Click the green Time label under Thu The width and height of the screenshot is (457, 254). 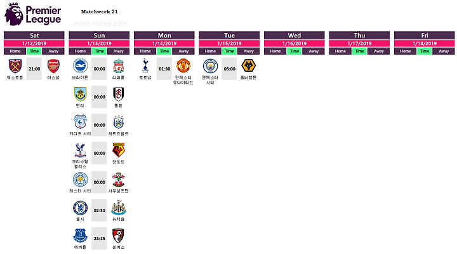[x=359, y=51]
